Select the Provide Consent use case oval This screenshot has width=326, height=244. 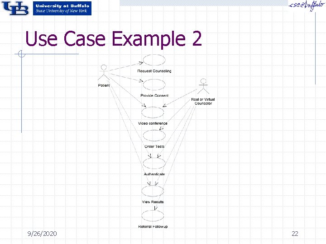154,84
